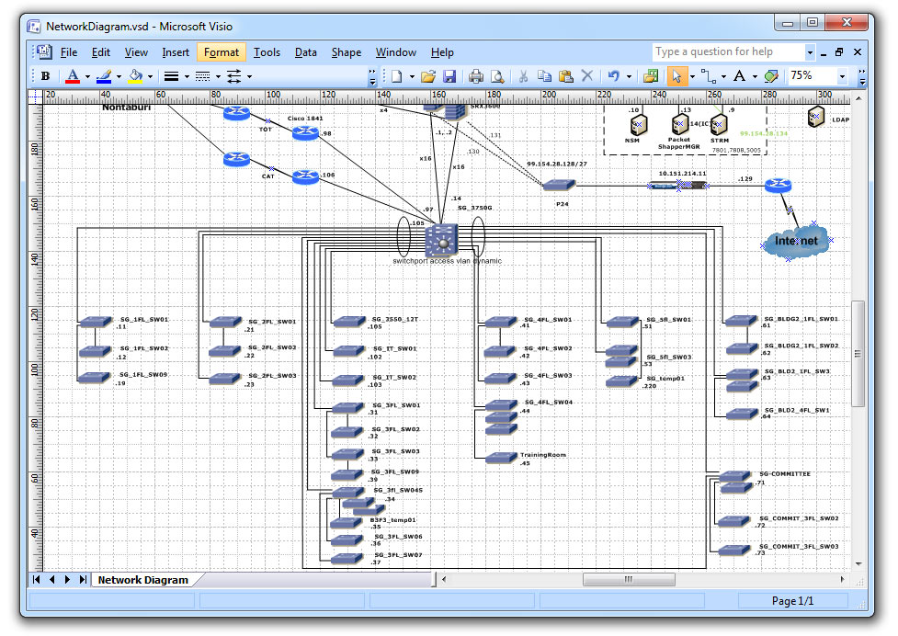Viewport: 898px width, 636px height.
Task: Select the NSM server shape
Action: (639, 124)
